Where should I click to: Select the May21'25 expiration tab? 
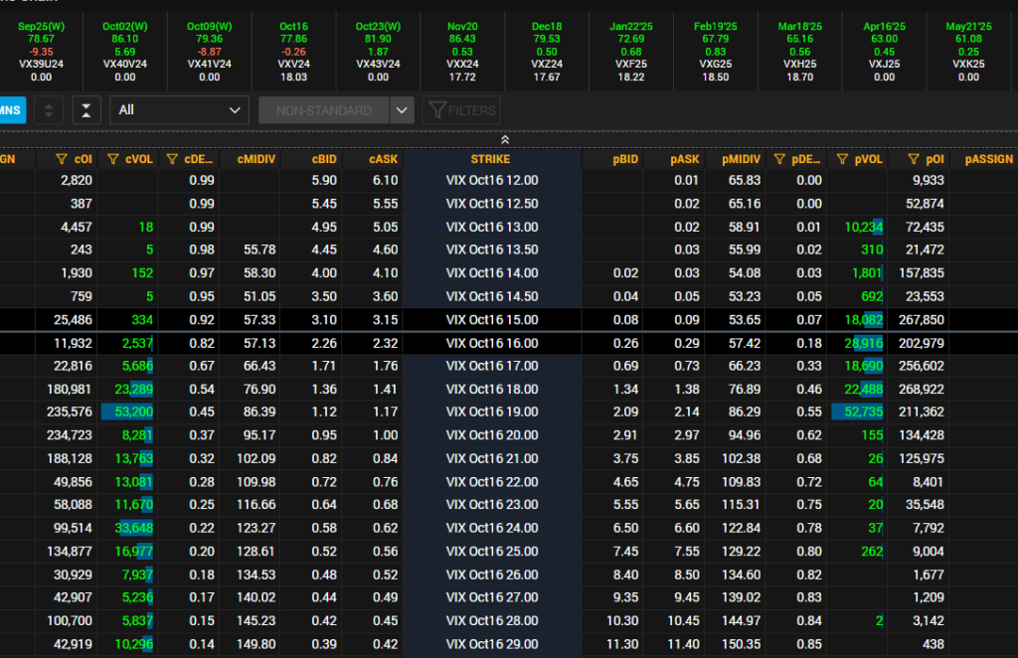tap(969, 52)
